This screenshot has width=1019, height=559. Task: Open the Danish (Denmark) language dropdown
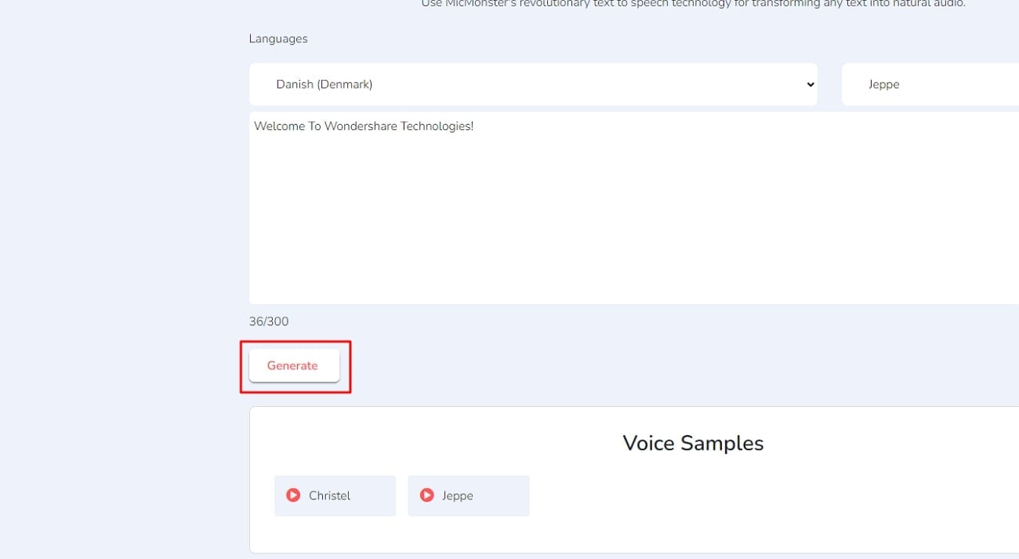pos(533,85)
